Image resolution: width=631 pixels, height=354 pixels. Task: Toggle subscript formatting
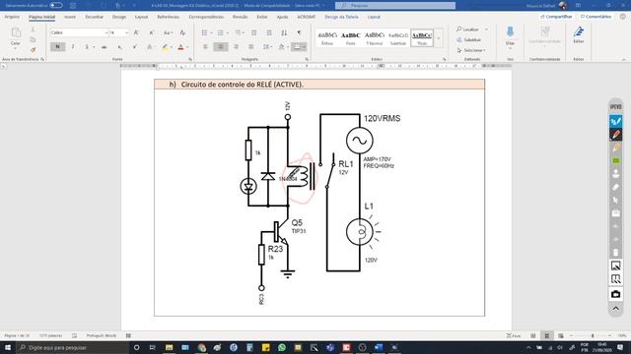(x=119, y=47)
